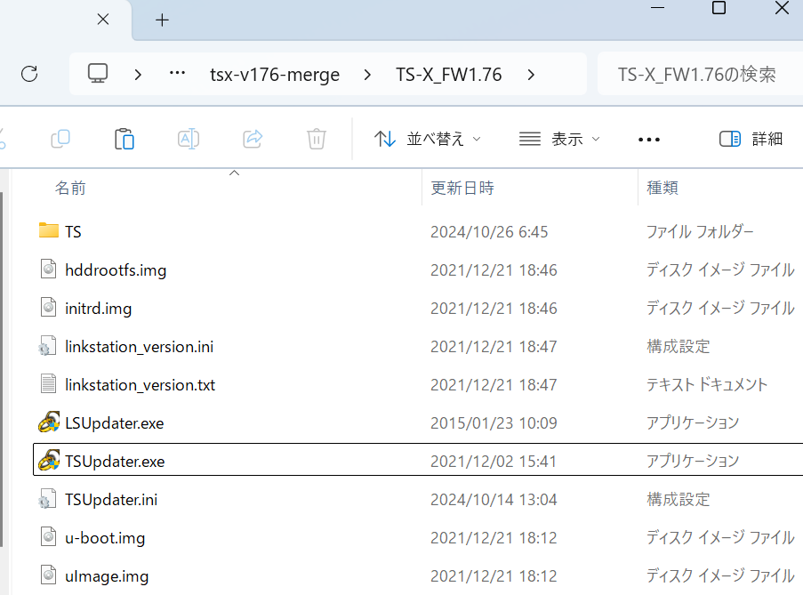Image resolution: width=803 pixels, height=595 pixels.
Task: Refresh the current folder view
Action: [x=29, y=74]
